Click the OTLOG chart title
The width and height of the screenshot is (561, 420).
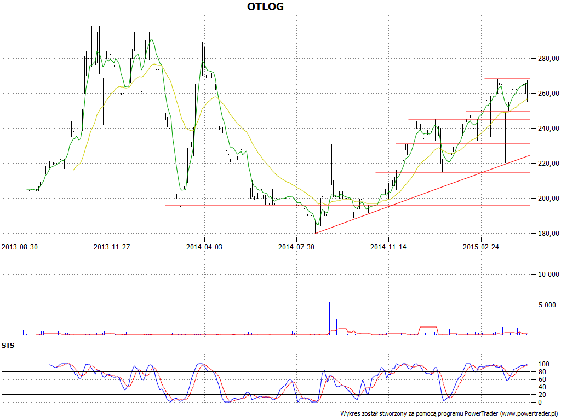point(265,7)
